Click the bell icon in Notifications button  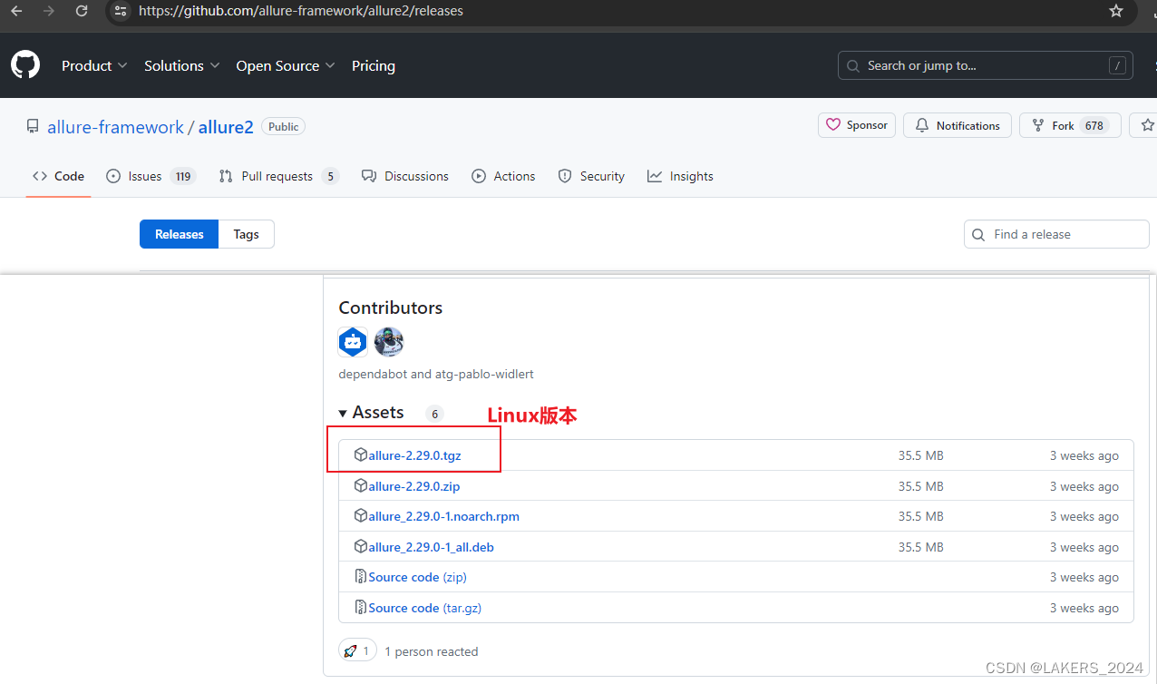pos(922,125)
